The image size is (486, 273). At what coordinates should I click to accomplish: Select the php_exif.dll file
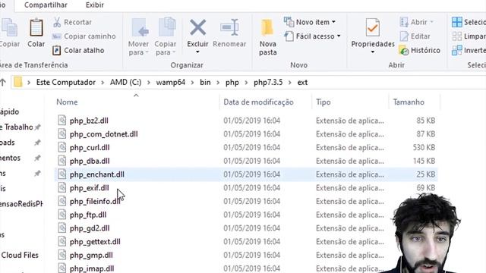[x=90, y=188]
